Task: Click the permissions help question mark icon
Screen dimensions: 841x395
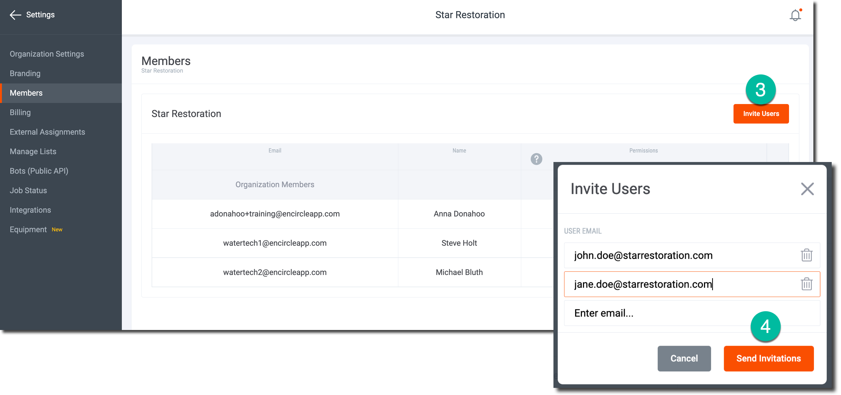Action: pos(536,159)
